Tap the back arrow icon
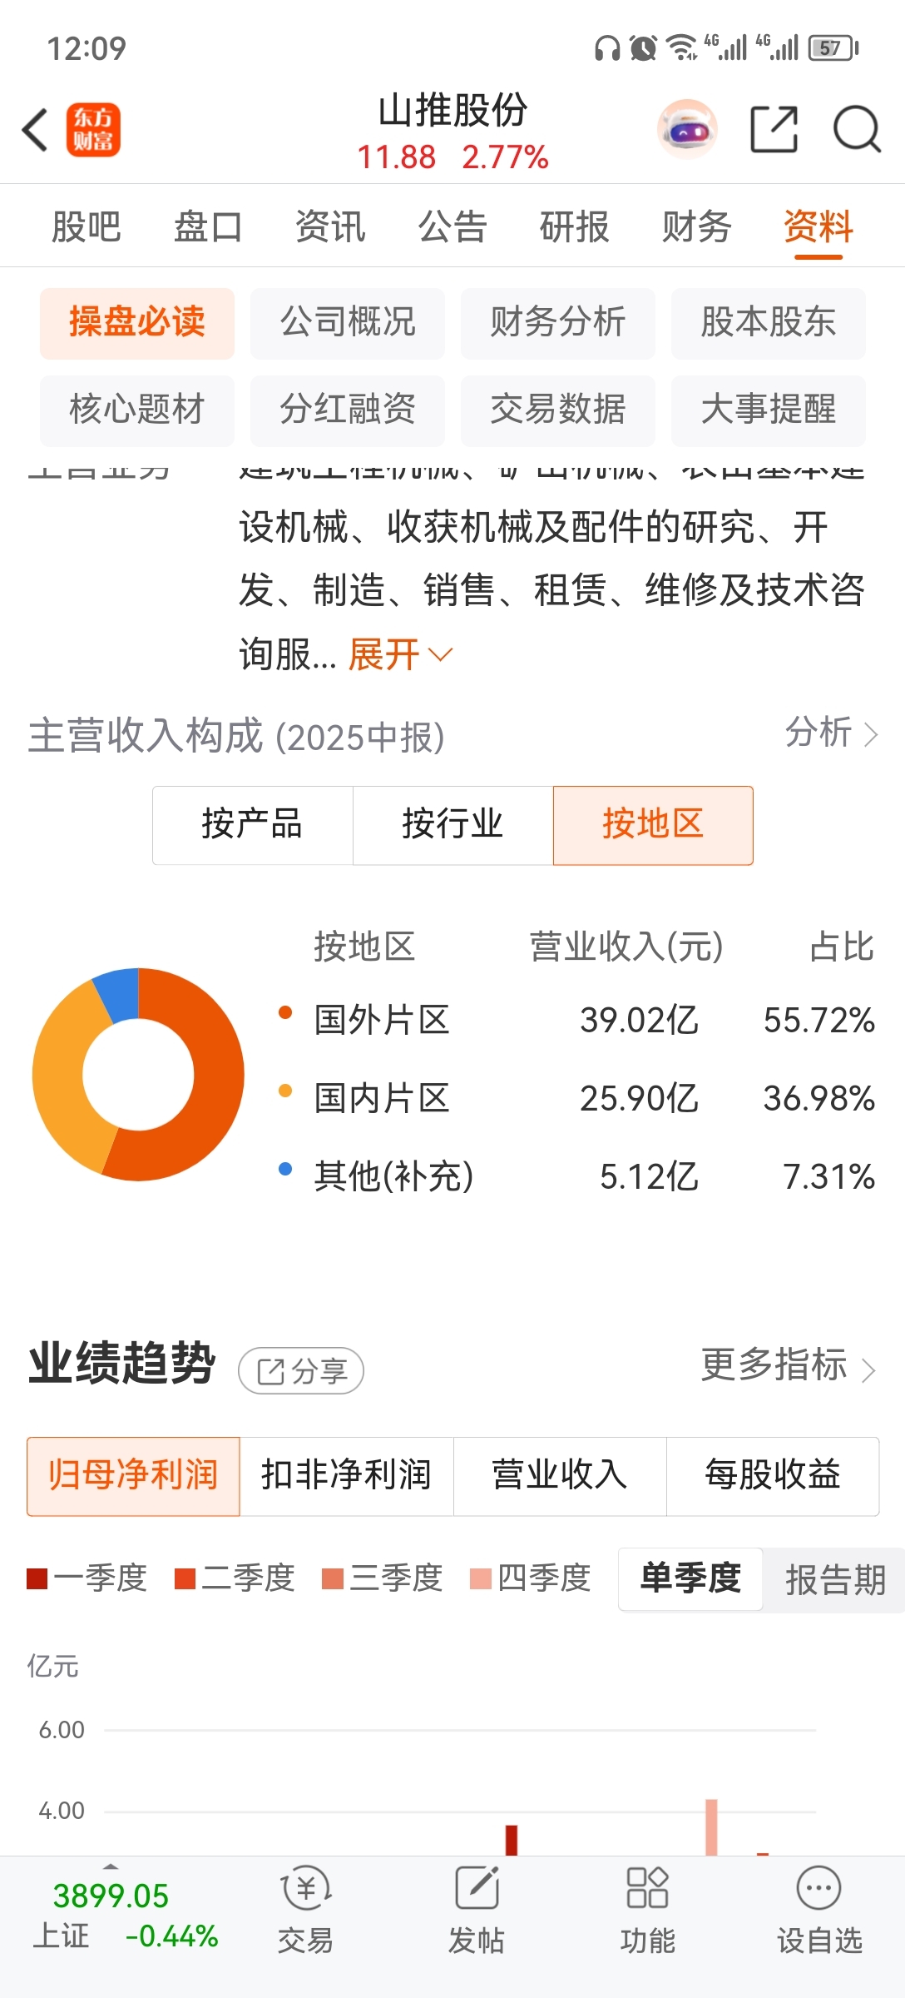 coord(35,130)
